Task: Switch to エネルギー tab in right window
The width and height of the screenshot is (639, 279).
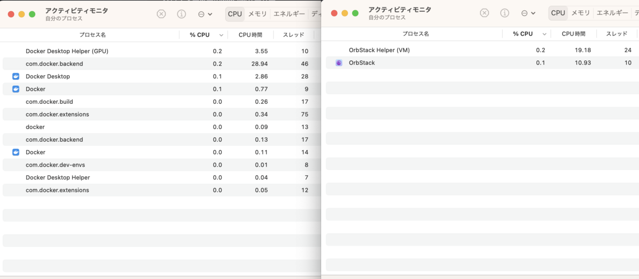Action: pos(612,13)
